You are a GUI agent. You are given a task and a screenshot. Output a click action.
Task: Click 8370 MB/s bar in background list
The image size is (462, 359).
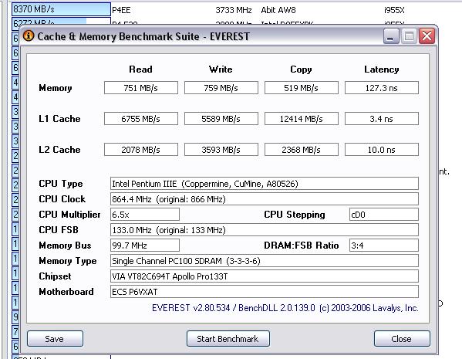(61, 9)
